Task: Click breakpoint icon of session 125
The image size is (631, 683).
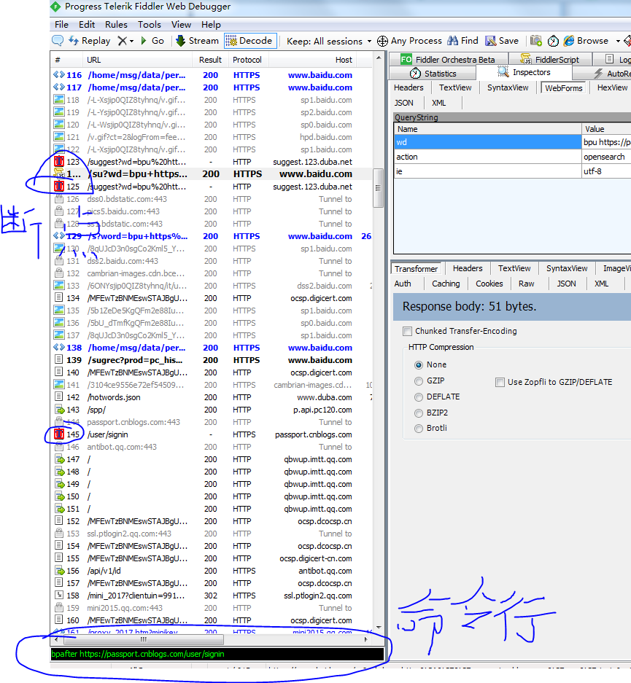Action: coord(59,187)
